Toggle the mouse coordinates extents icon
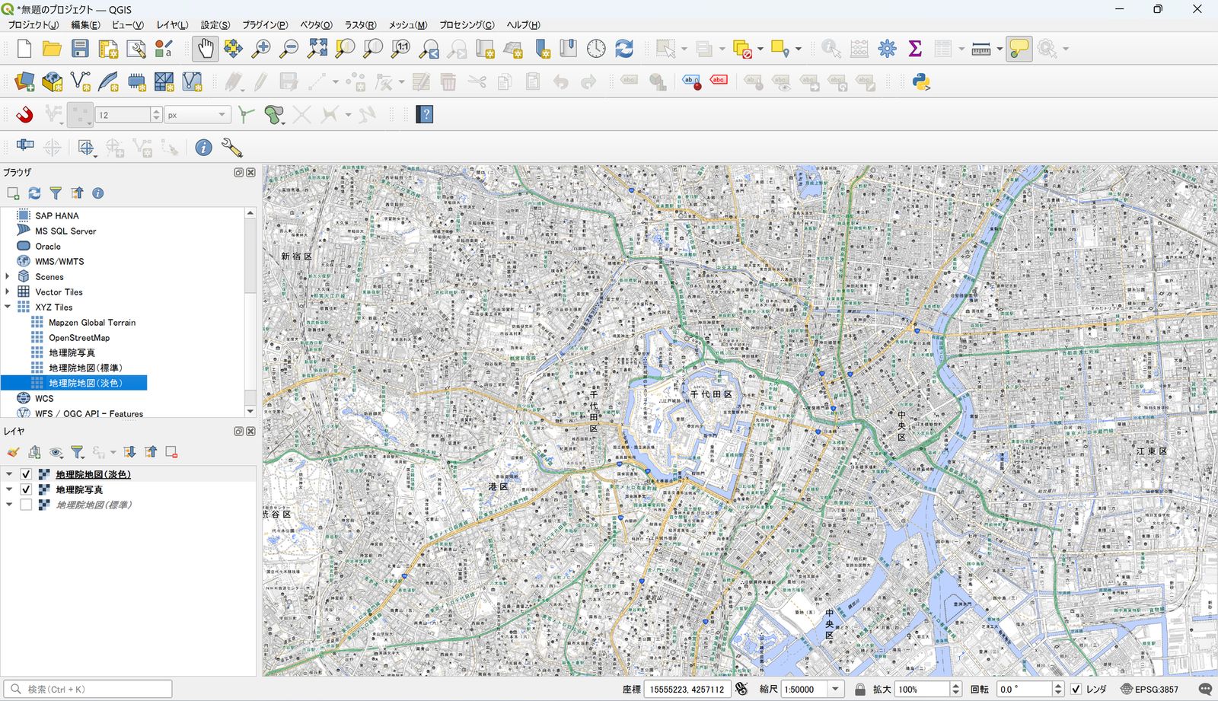 click(x=741, y=690)
